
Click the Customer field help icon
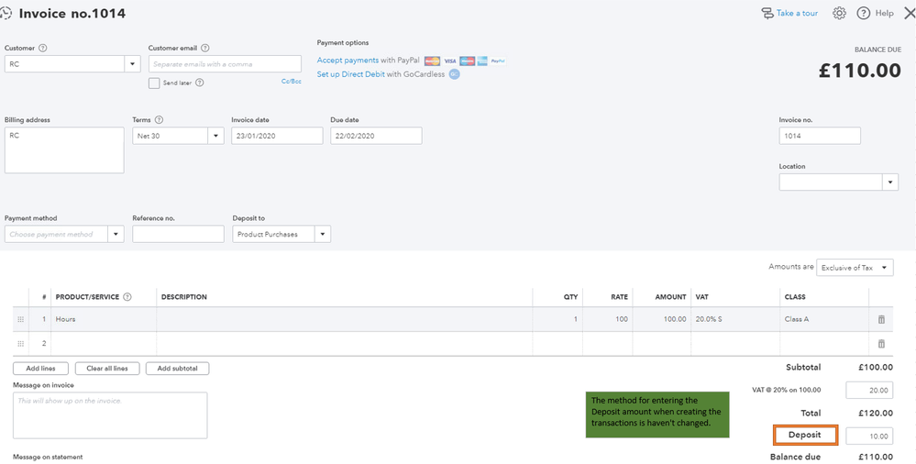pos(43,48)
